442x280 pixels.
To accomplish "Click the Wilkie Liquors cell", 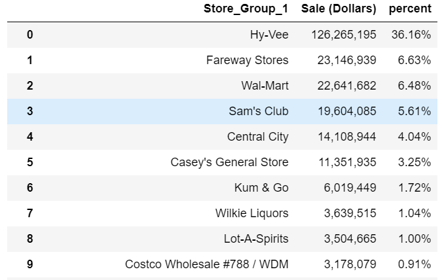I will pos(251,213).
